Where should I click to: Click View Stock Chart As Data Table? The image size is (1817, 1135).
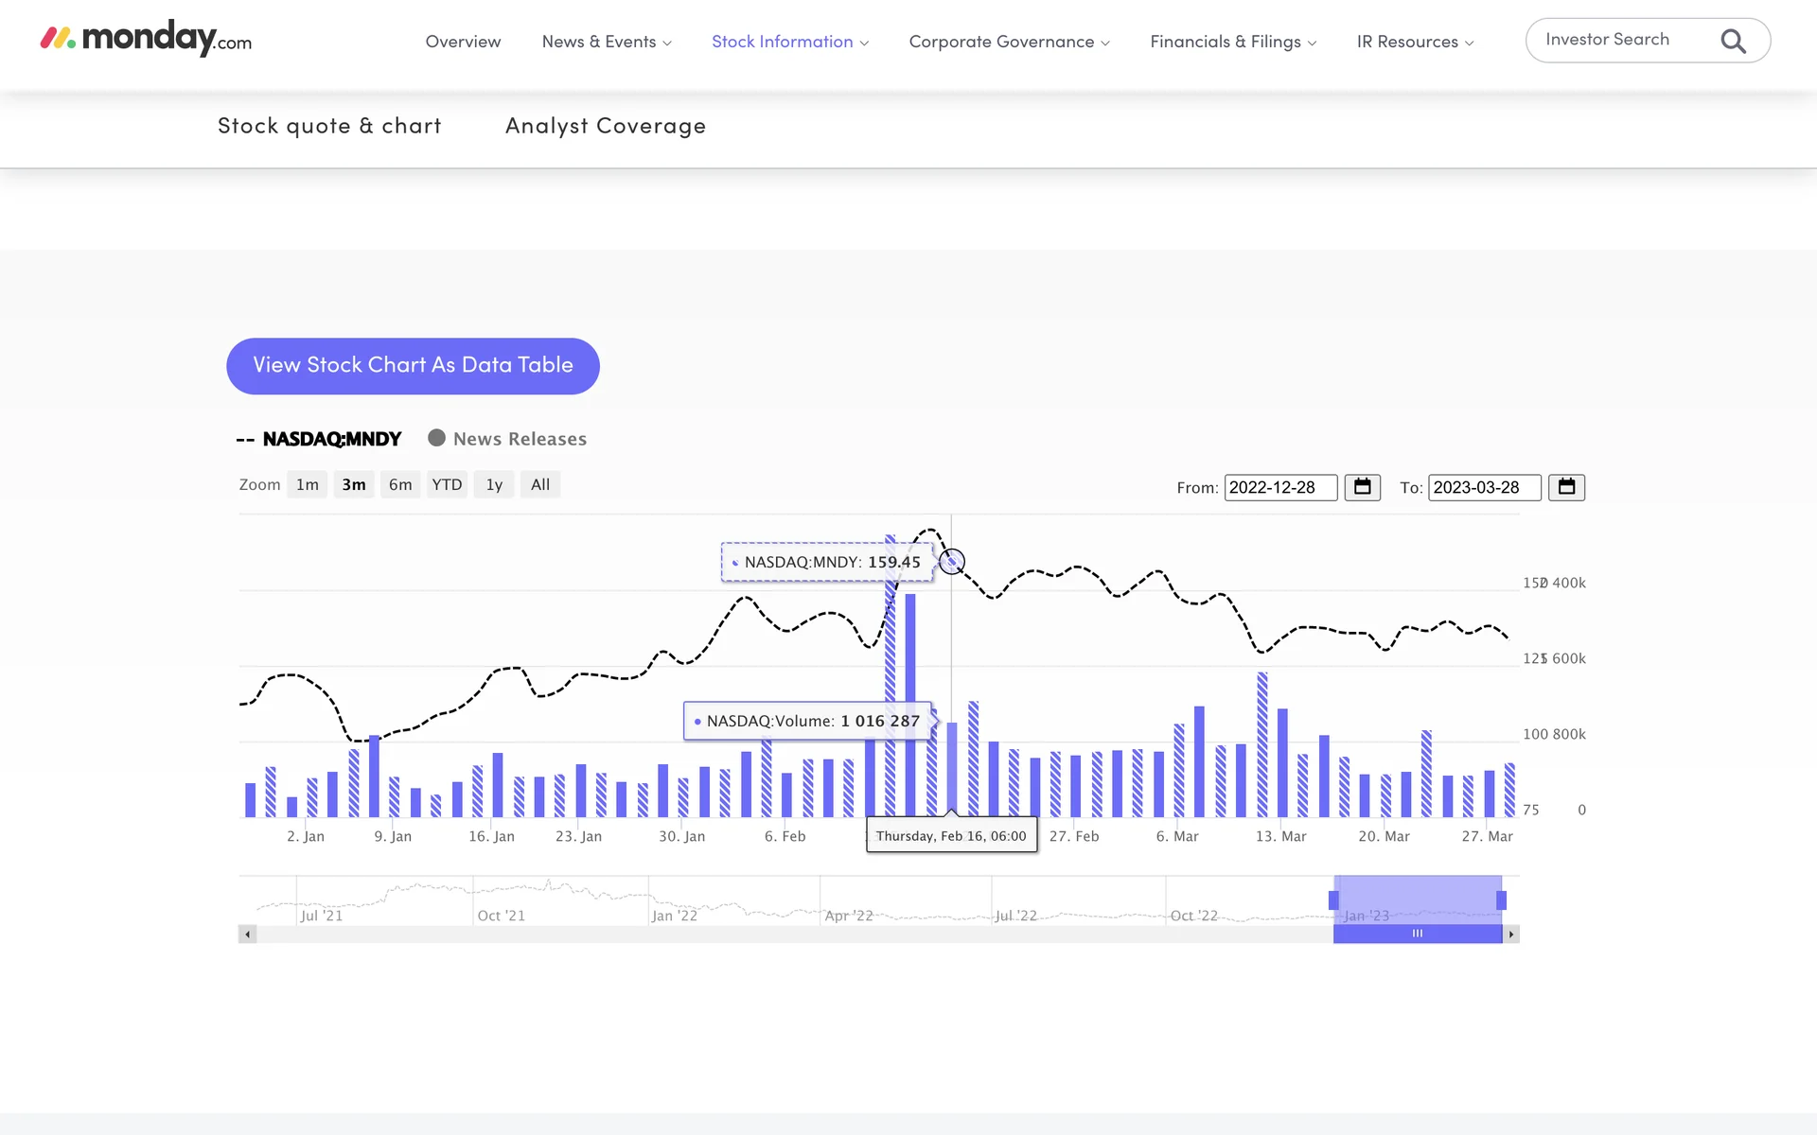(413, 365)
